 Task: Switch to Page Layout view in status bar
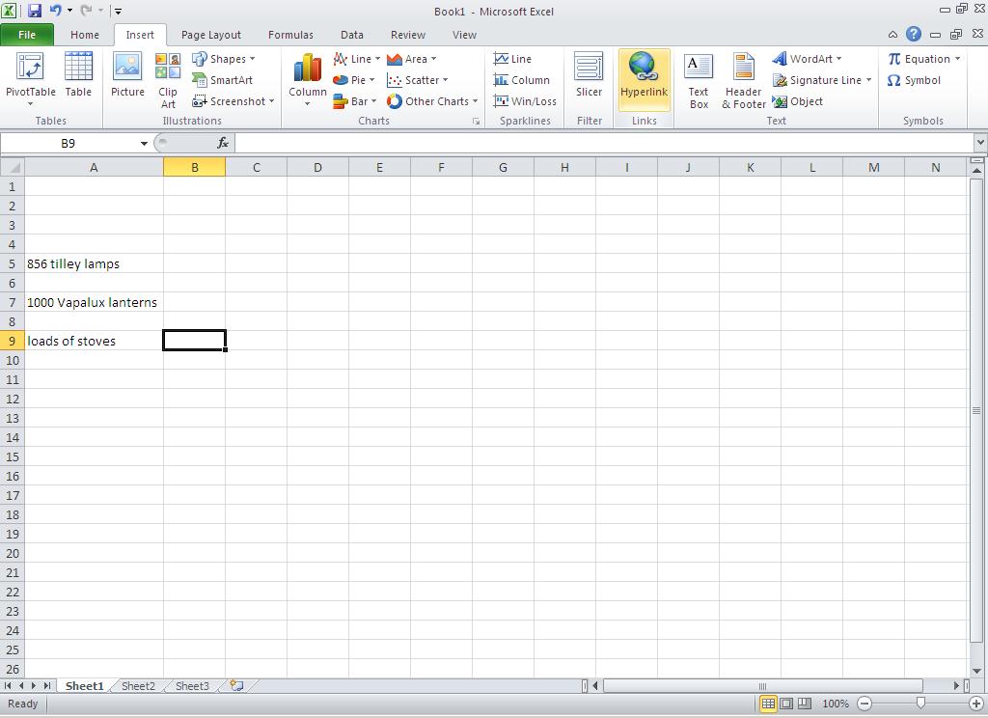pos(786,704)
